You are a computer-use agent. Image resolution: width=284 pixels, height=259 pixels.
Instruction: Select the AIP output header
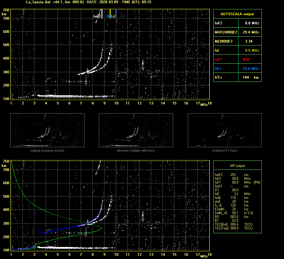point(237,165)
